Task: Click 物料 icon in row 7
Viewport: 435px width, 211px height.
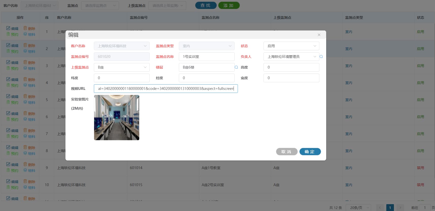Action: [x=25, y=136]
